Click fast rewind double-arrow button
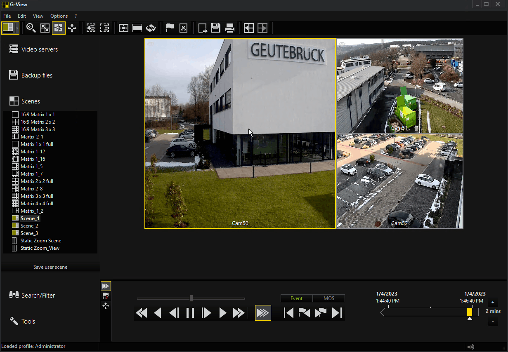The width and height of the screenshot is (508, 352). pyautogui.click(x=142, y=313)
